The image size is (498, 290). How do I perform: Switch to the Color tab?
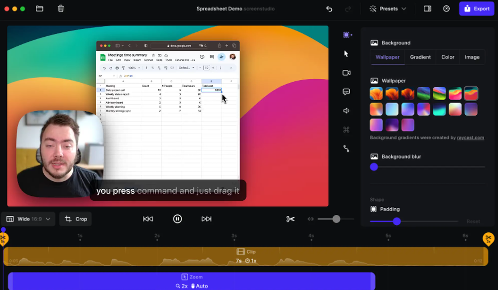(x=448, y=57)
